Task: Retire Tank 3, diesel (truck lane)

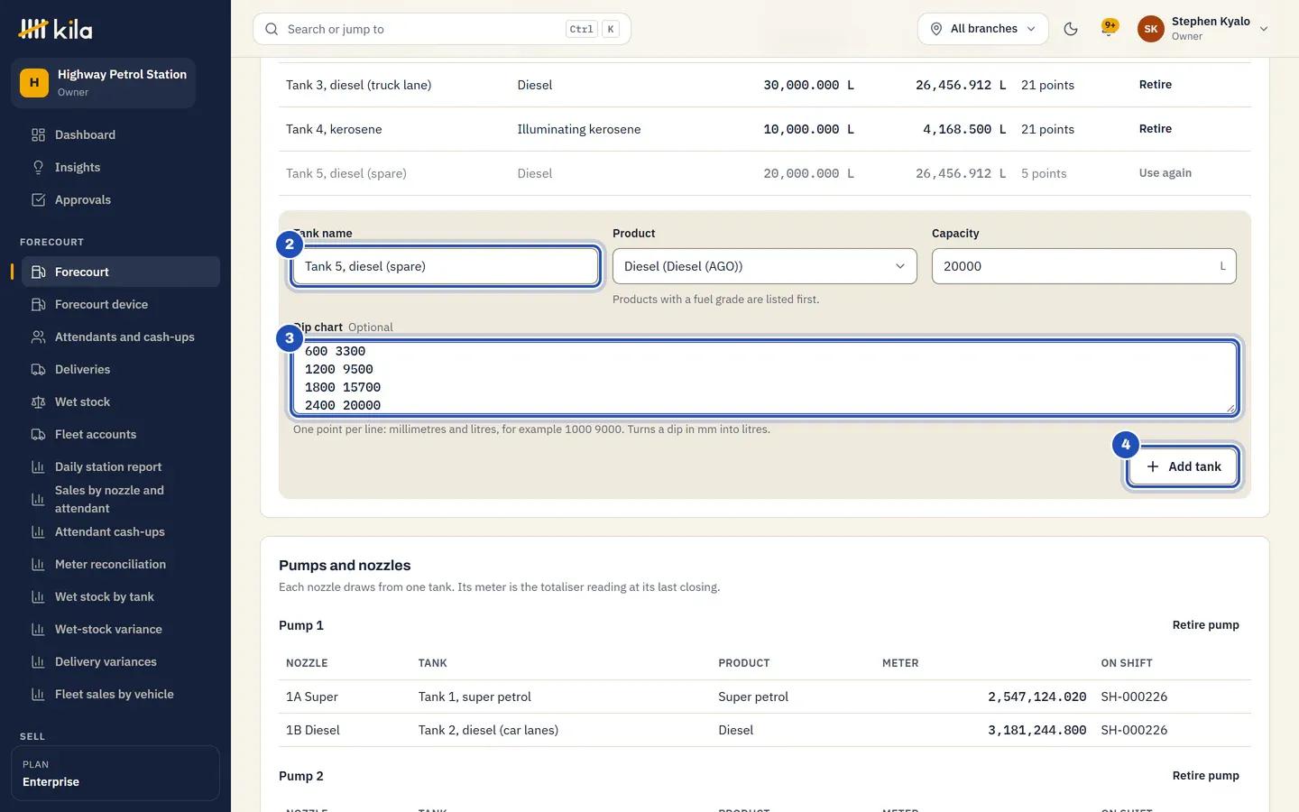Action: pos(1155,85)
